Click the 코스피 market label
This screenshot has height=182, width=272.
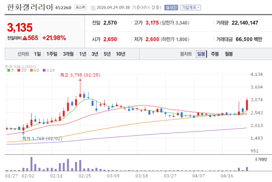[80, 7]
